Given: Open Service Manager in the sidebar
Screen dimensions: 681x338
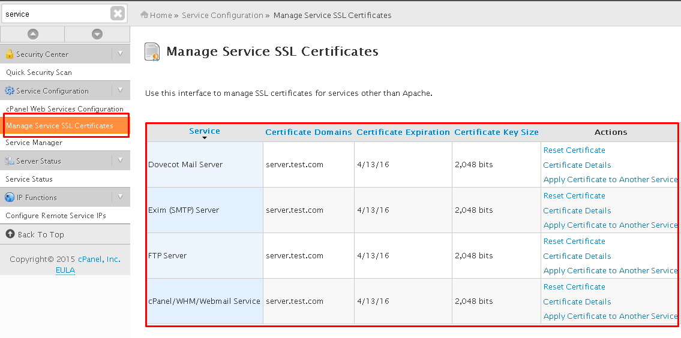Looking at the screenshot, I should click(x=34, y=143).
